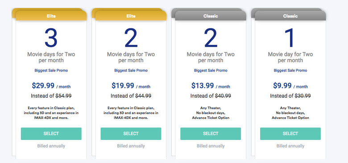Click the crossed-out $54.99 original price

pyautogui.click(x=63, y=96)
